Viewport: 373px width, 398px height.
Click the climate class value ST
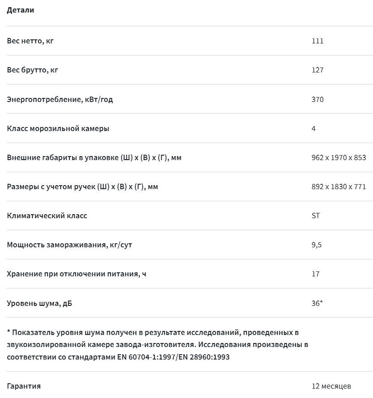(x=316, y=216)
